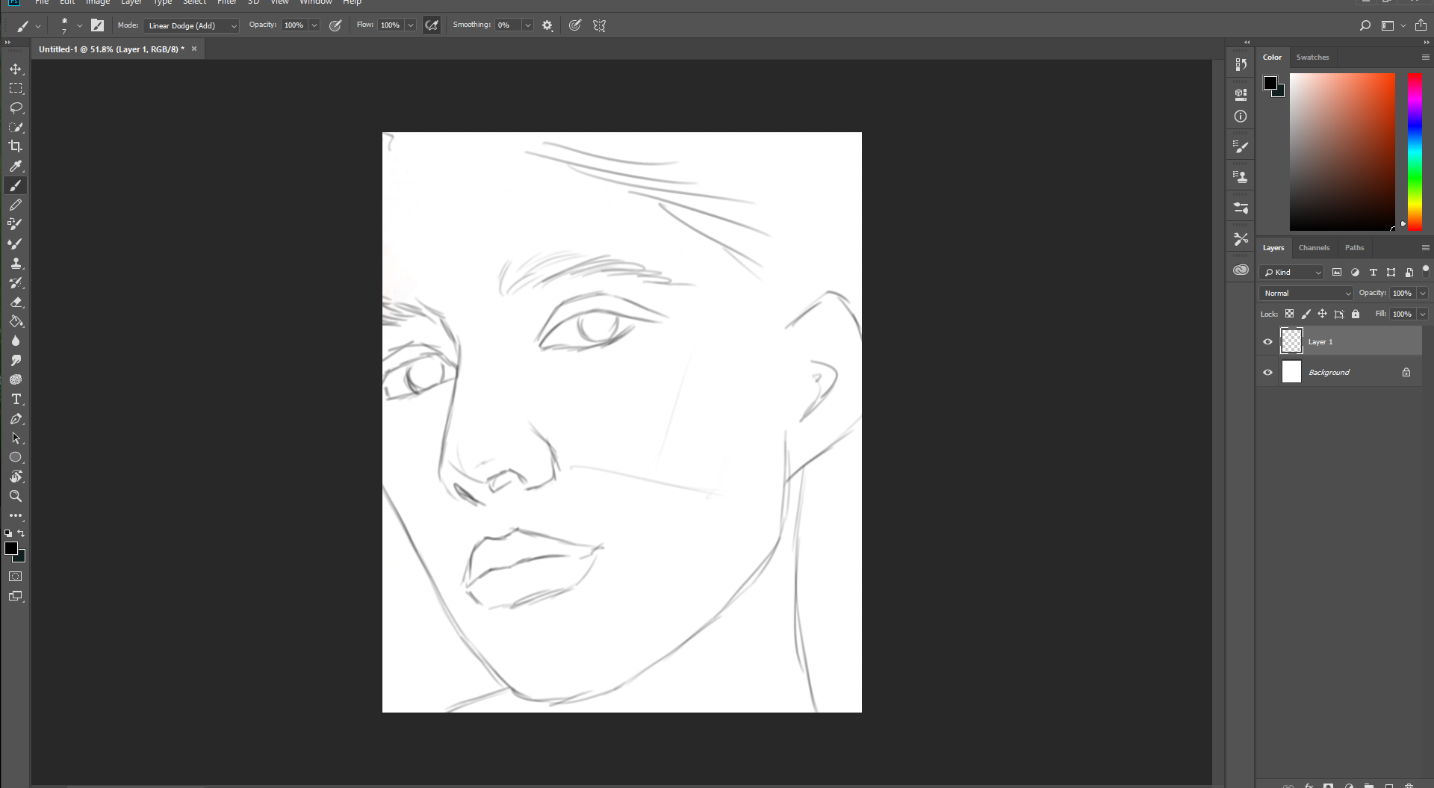Select the Move tool
The height and width of the screenshot is (788, 1434).
click(16, 69)
